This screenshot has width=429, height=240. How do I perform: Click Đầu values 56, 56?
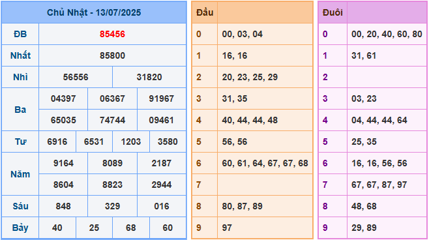235,142
